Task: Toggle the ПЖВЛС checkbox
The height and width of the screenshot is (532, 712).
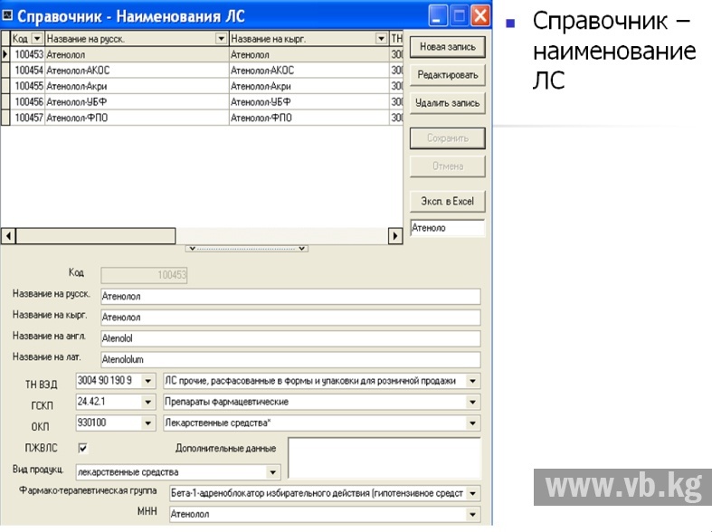Action: (x=82, y=448)
